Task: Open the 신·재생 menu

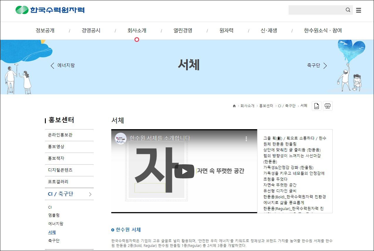Action: pos(269,30)
